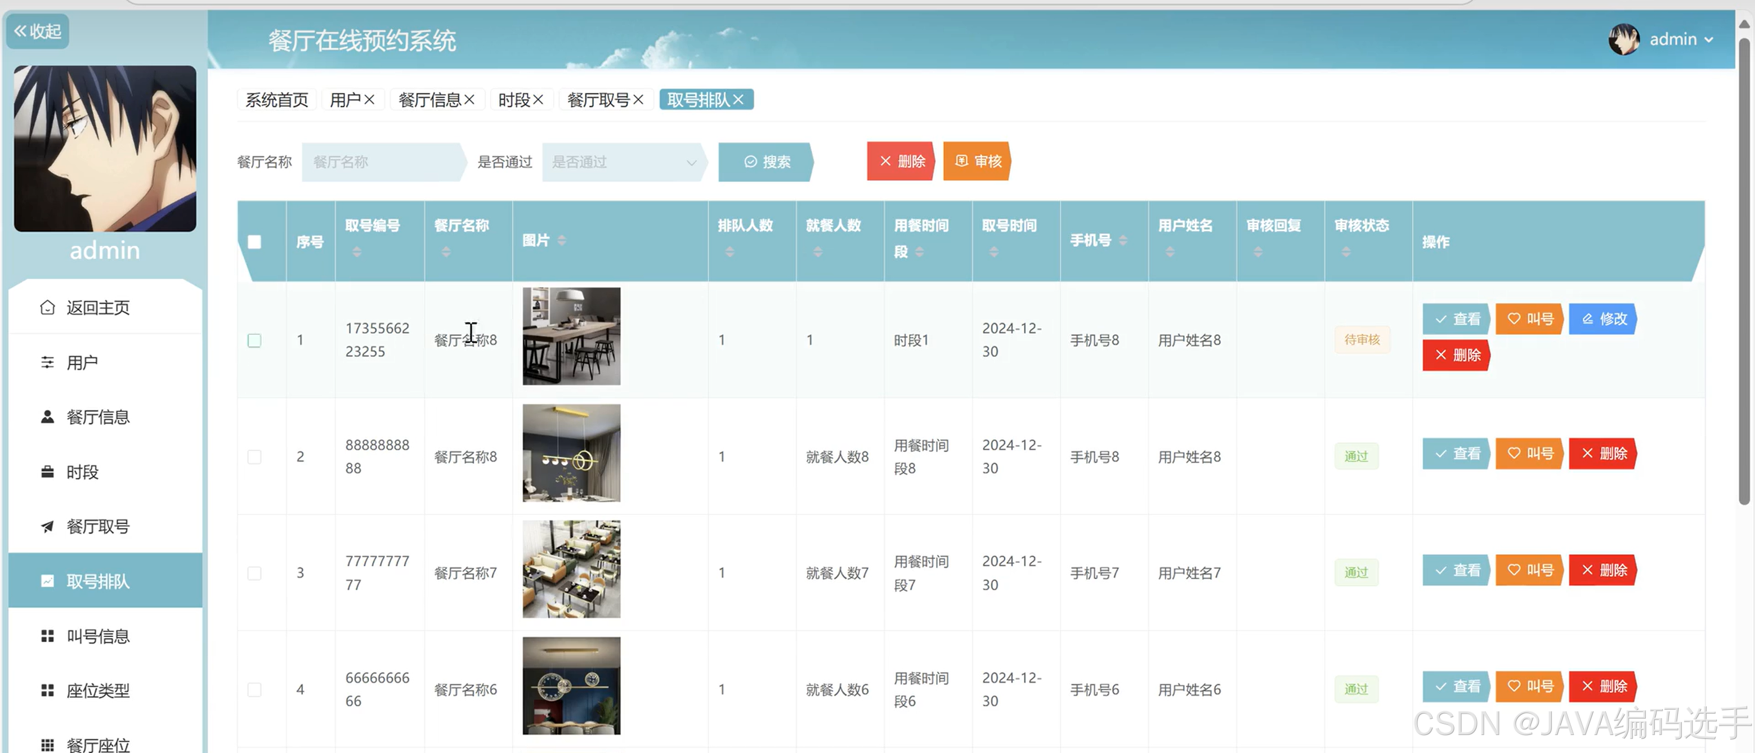Click 删除 for row 3
1755x753 pixels.
[x=1603, y=570]
